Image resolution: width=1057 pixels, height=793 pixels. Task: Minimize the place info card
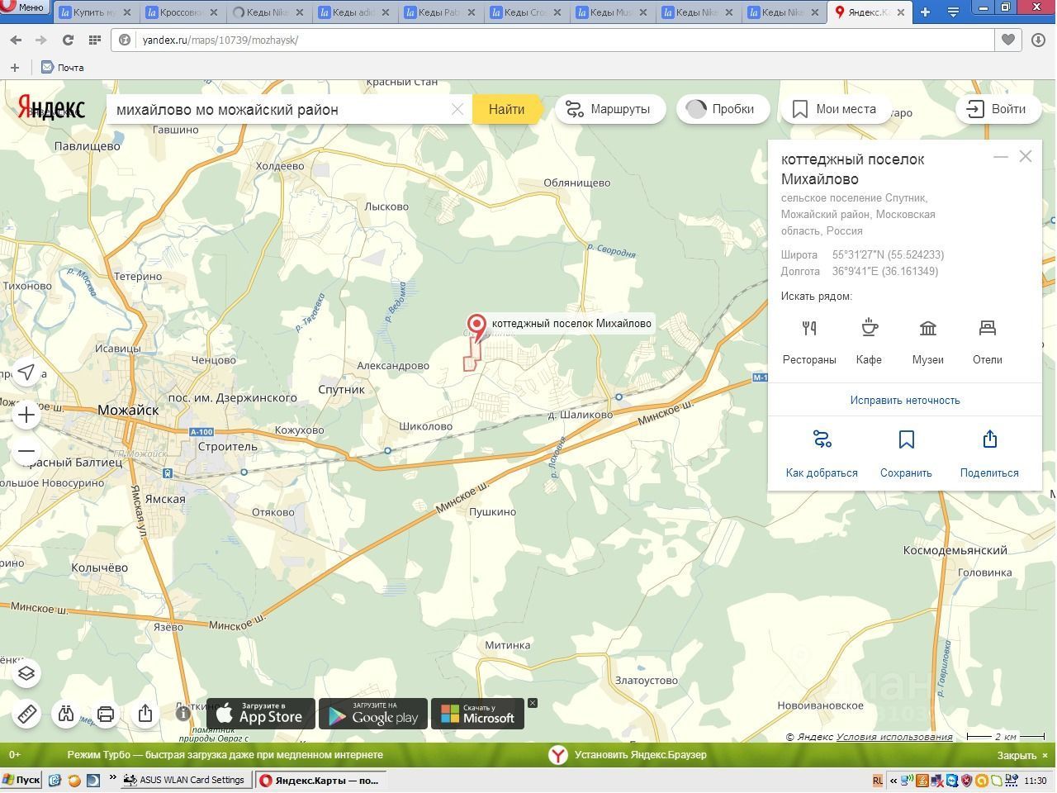(1001, 156)
